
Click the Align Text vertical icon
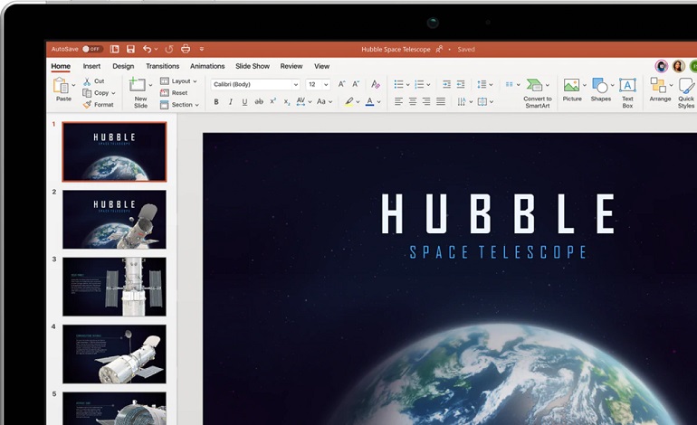pyautogui.click(x=482, y=102)
